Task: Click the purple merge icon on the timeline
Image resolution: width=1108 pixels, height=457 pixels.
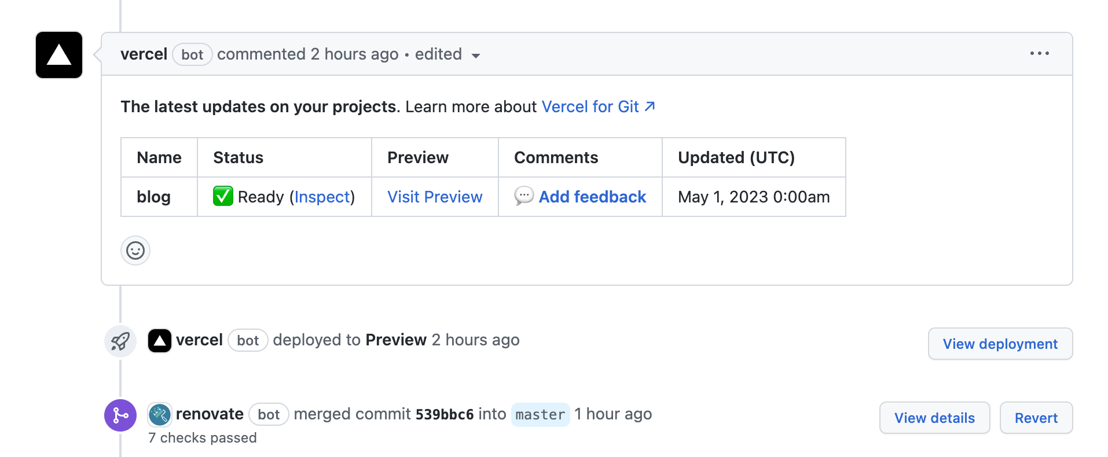Action: point(120,415)
